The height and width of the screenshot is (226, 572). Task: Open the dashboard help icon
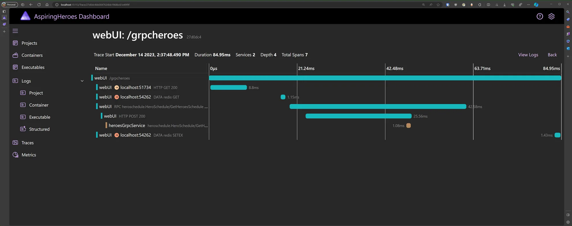click(x=540, y=17)
